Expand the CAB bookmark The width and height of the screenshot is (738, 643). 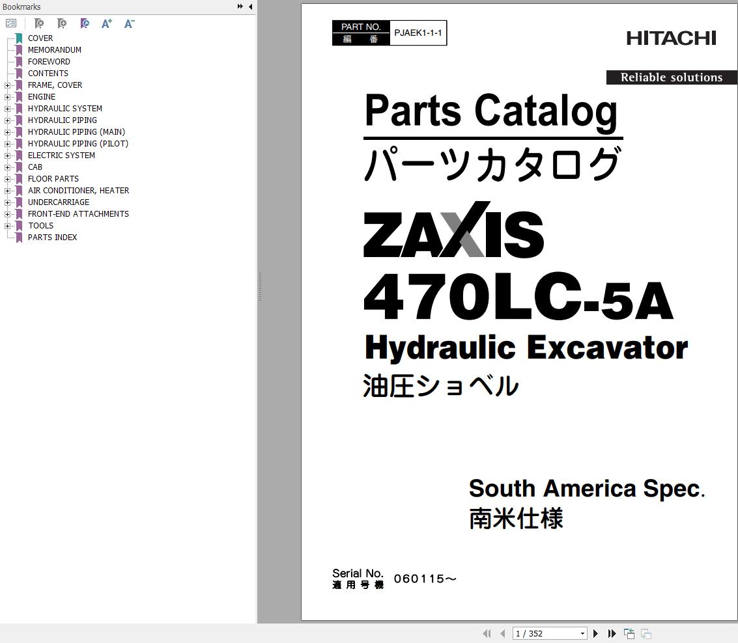7,167
